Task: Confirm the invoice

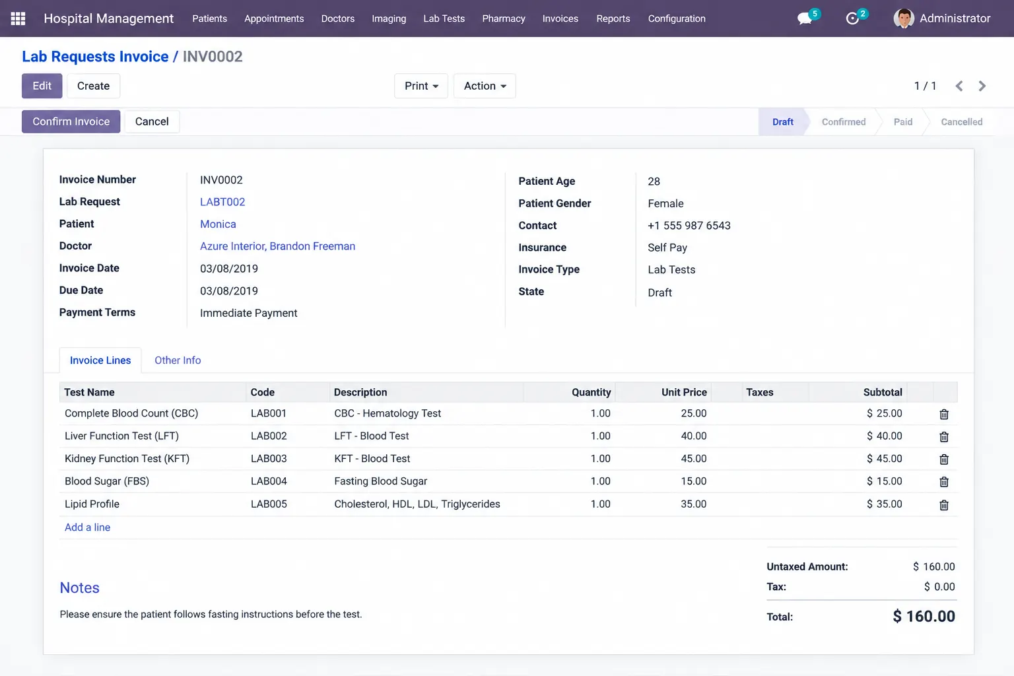Action: (x=71, y=121)
